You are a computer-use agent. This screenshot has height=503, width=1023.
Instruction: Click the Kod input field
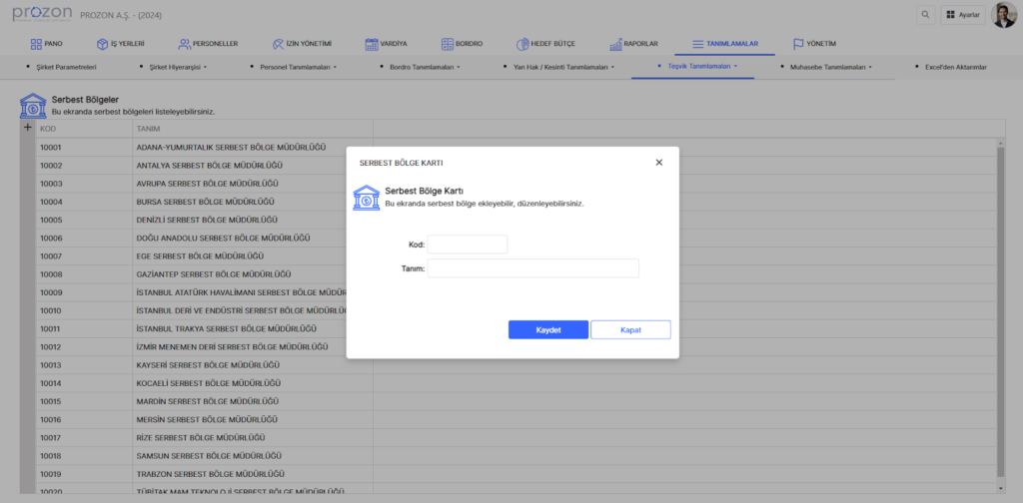click(467, 245)
